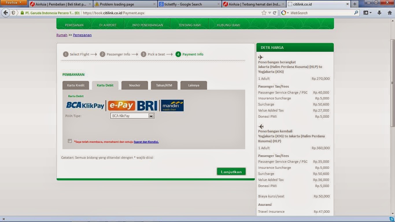Open the Firefox application menu button
395x222 pixels.
click(14, 3)
